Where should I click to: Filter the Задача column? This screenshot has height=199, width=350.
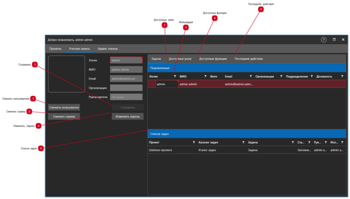coord(293,142)
